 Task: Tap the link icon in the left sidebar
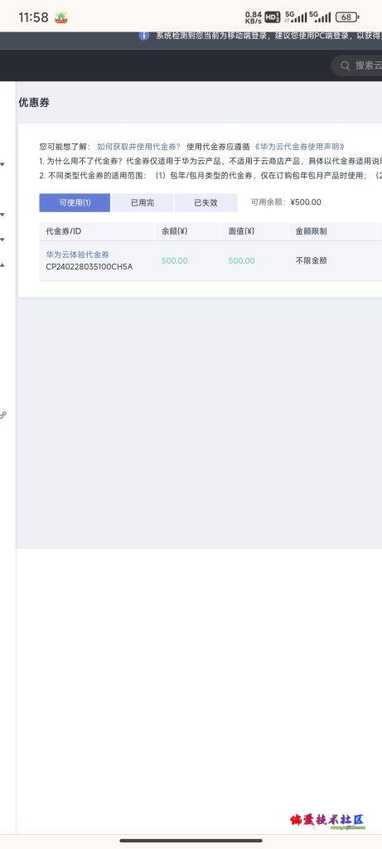2,415
